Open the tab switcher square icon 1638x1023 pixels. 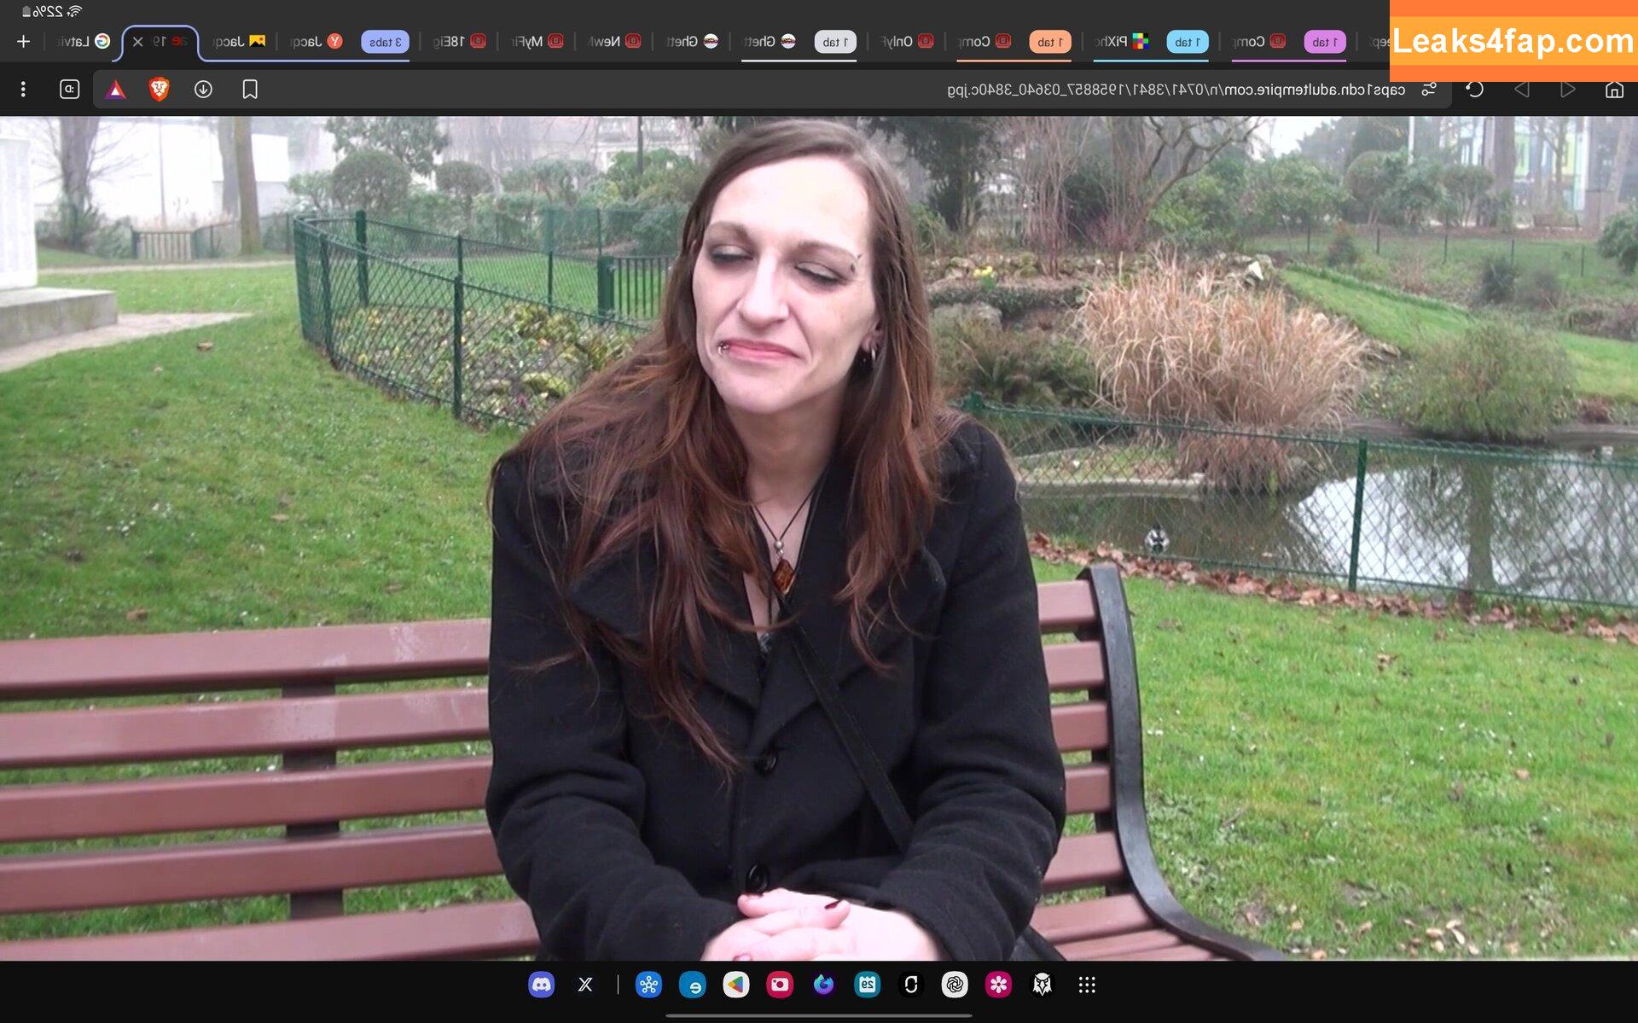(x=69, y=89)
